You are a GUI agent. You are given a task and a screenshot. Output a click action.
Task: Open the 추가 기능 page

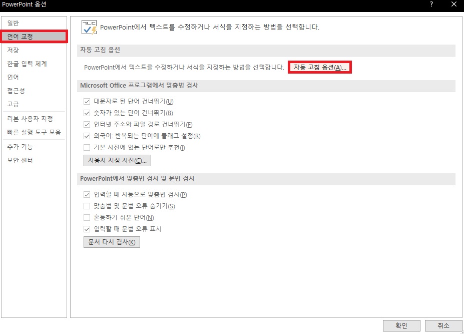coord(20,147)
